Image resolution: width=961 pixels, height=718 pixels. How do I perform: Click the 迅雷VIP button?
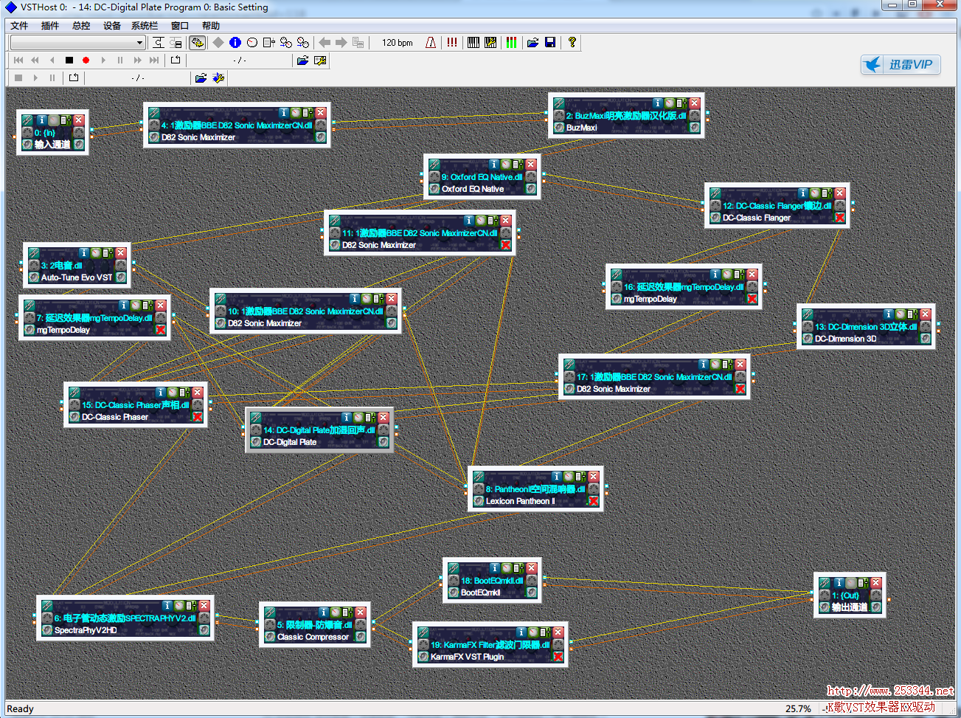pyautogui.click(x=901, y=64)
